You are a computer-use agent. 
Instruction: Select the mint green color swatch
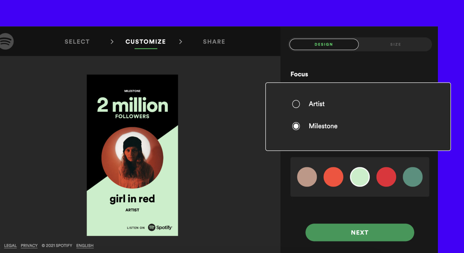coord(360,177)
